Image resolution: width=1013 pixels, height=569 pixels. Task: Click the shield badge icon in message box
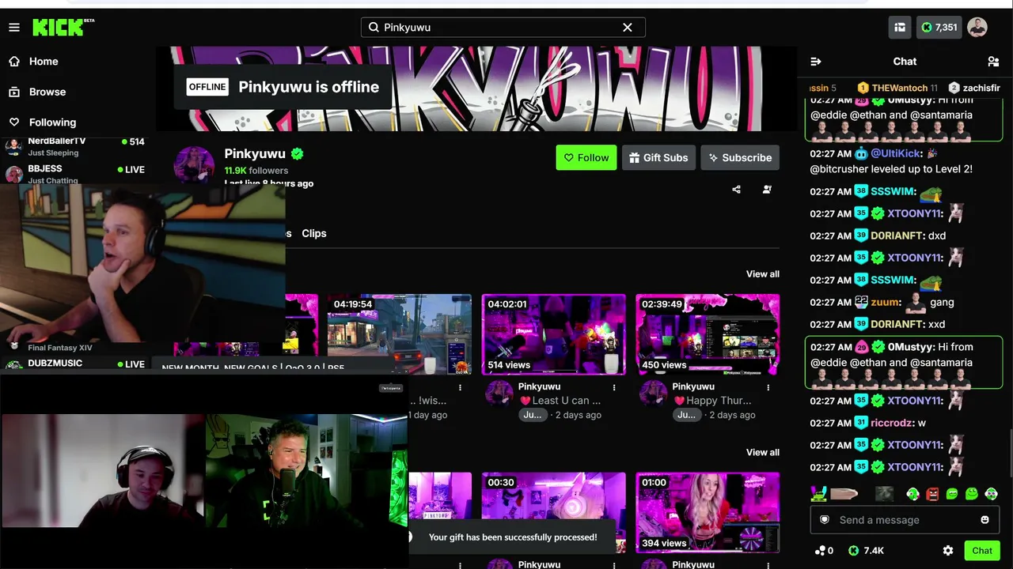[x=825, y=520]
